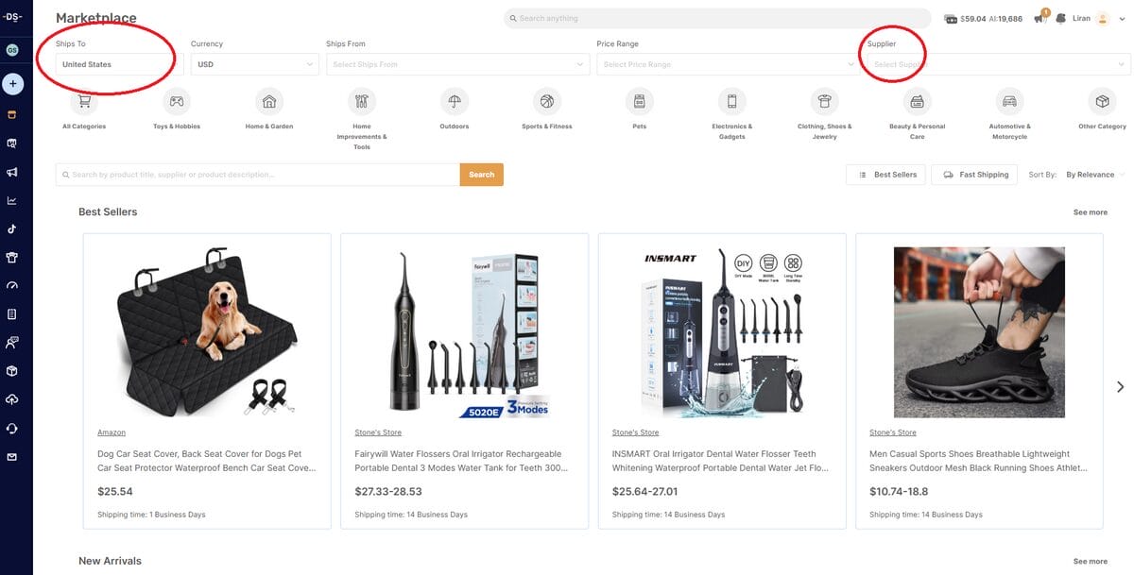Screen dimensions: 1134x575
Task: Open the headset support icon in the sidebar
Action: 12,428
